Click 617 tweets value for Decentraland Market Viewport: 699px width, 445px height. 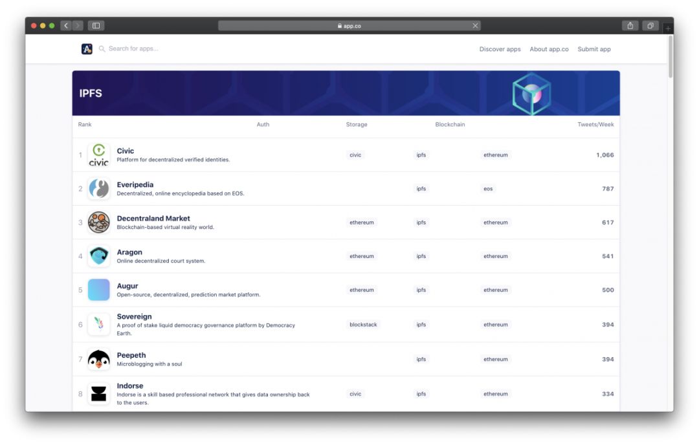pyautogui.click(x=608, y=222)
